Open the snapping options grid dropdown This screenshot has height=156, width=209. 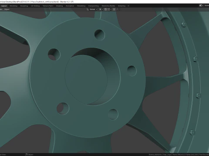109,10
